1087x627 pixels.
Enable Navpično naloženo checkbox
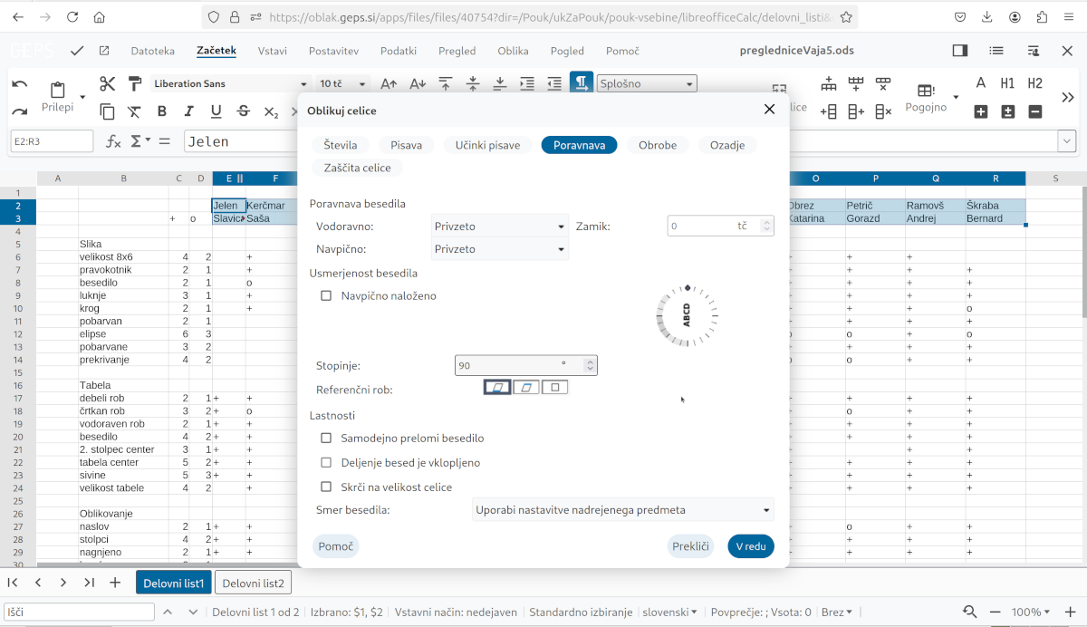click(x=326, y=295)
